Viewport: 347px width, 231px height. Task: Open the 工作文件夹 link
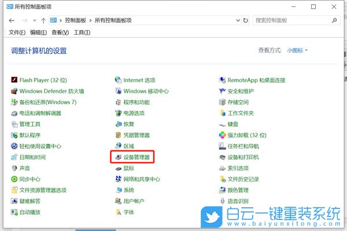241,113
